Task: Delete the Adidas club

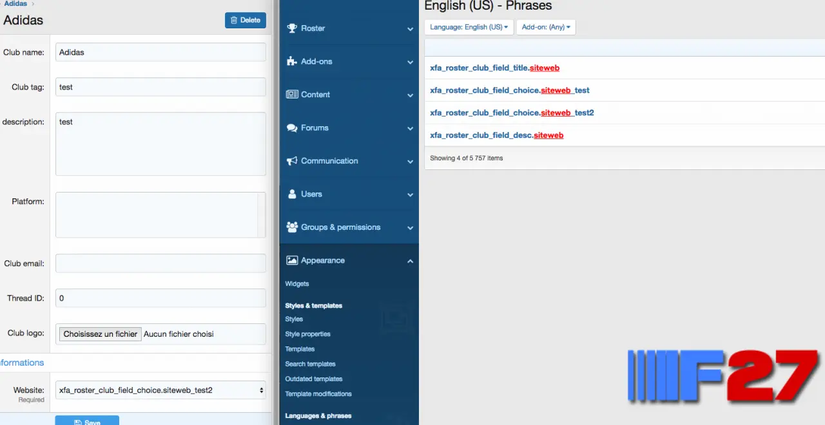Action: click(x=246, y=21)
